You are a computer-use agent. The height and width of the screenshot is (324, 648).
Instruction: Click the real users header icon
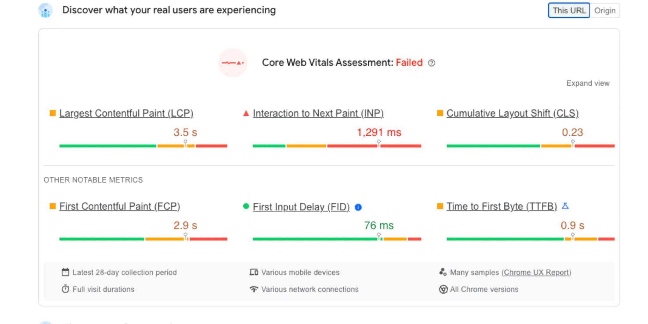point(46,10)
